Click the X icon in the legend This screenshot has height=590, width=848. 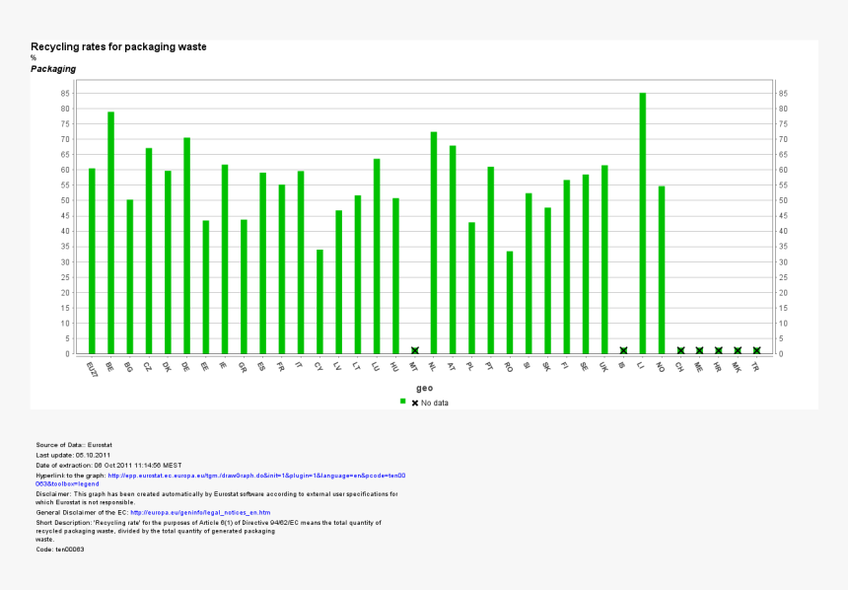click(x=415, y=403)
